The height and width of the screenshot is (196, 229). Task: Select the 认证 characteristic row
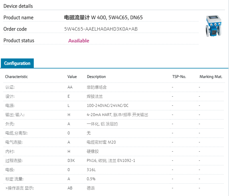(10, 87)
